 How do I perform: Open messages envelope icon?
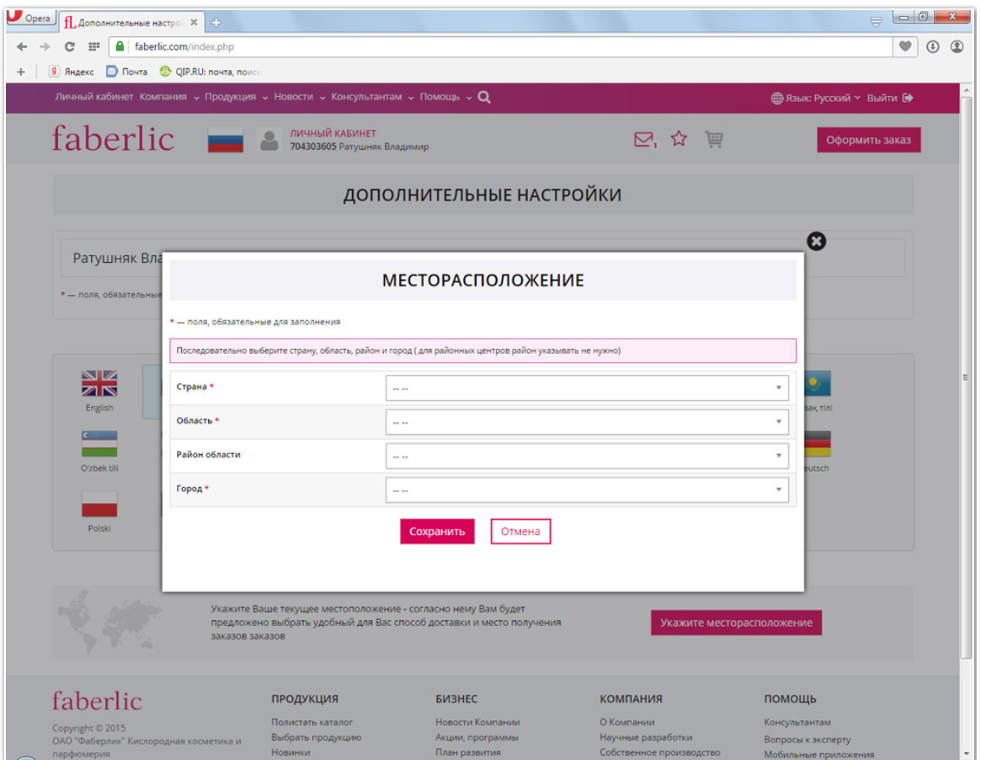click(645, 139)
